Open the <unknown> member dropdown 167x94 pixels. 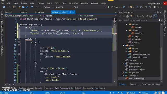[98, 16]
